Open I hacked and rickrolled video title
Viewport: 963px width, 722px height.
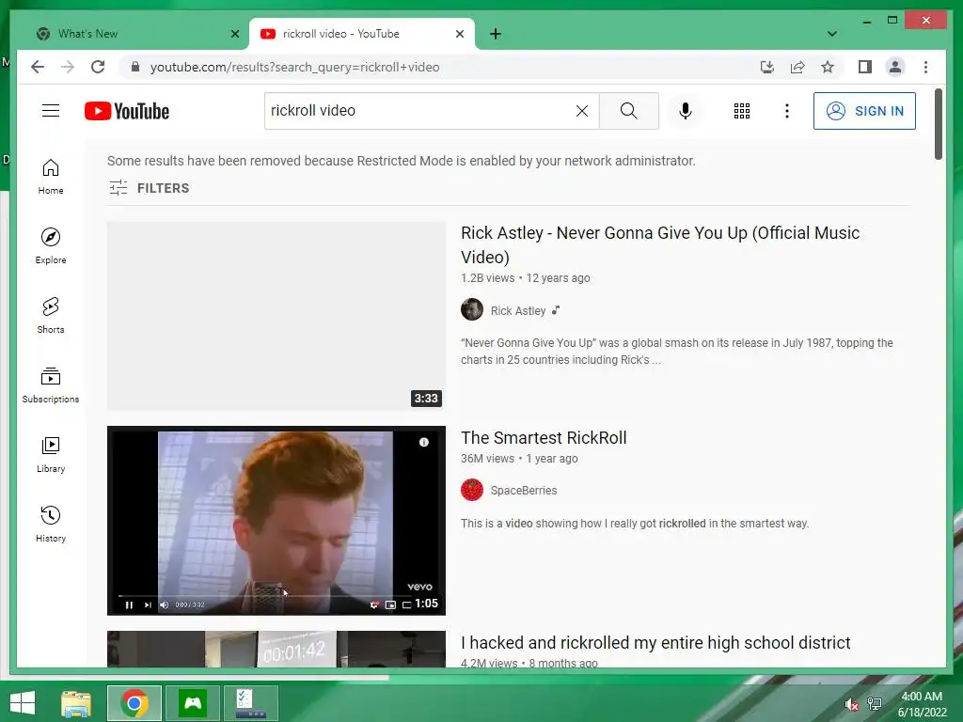[x=655, y=642]
